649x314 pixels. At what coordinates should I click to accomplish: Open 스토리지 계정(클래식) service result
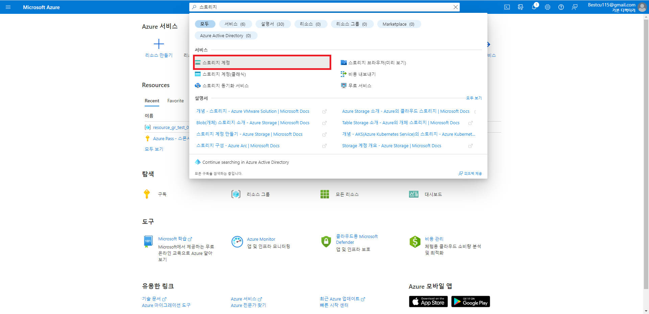point(262,74)
